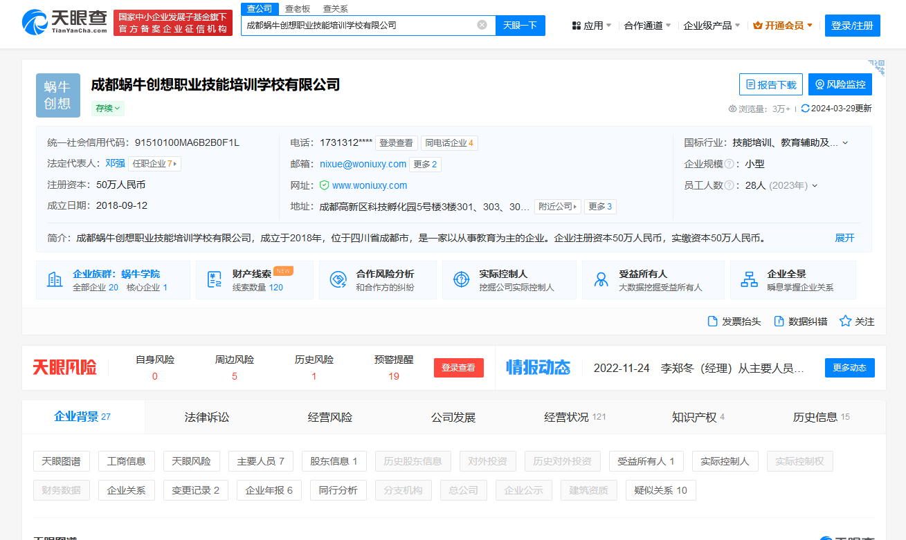This screenshot has height=540, width=906.
Task: Click the 变更记录 2 section chip
Action: pyautogui.click(x=196, y=490)
